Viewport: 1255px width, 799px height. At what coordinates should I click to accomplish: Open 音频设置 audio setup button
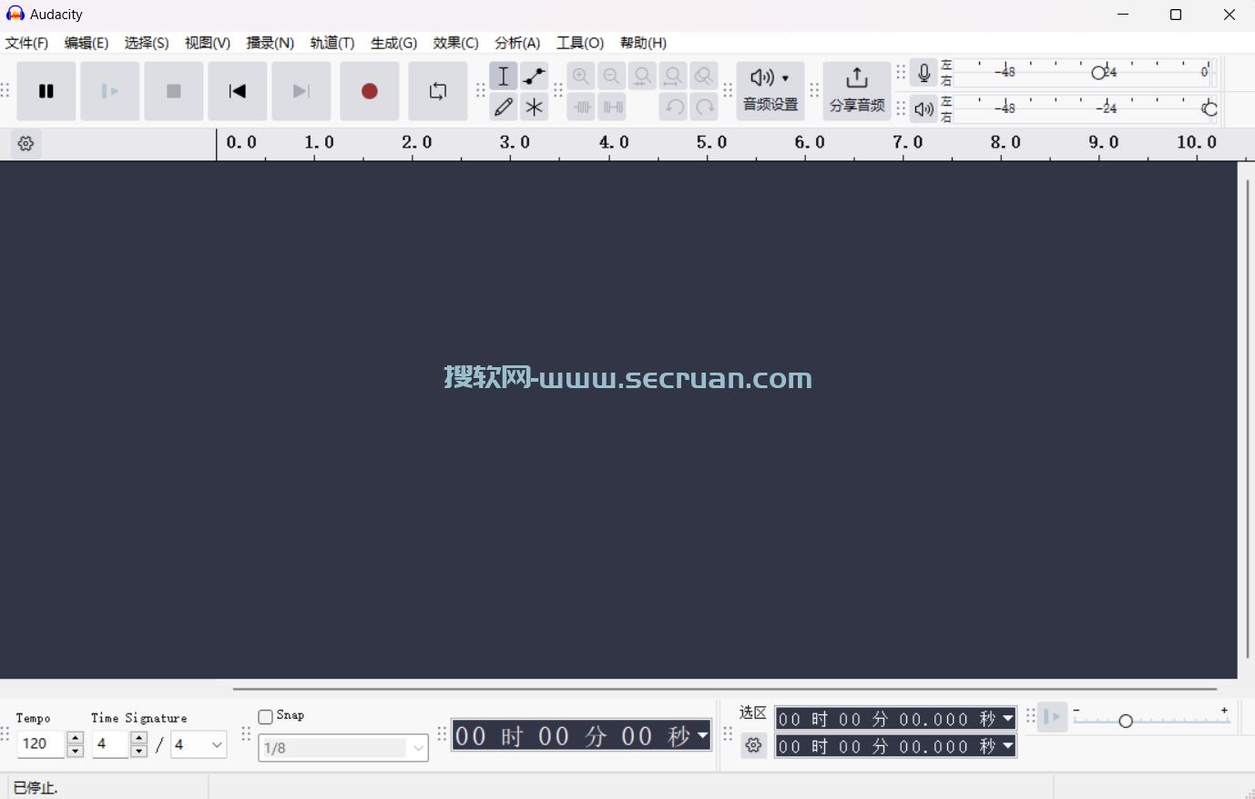770,91
